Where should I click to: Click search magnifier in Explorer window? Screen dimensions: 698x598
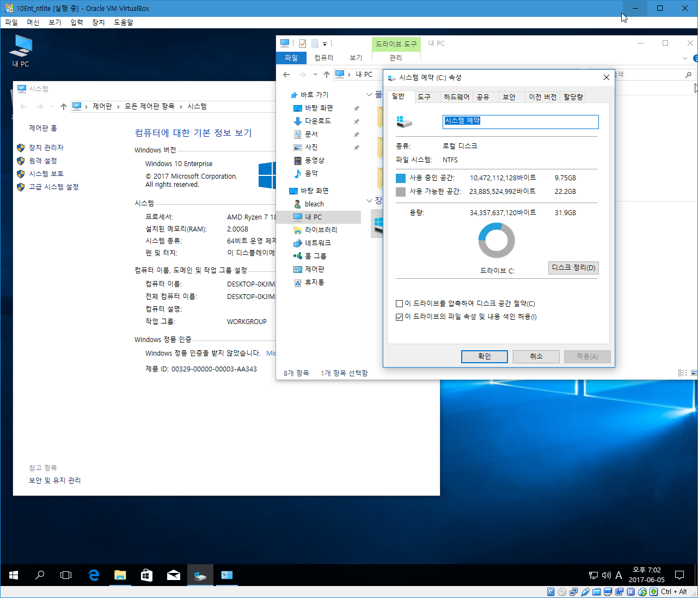(x=688, y=75)
